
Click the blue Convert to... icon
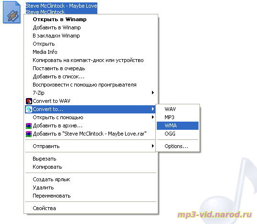click(29, 109)
